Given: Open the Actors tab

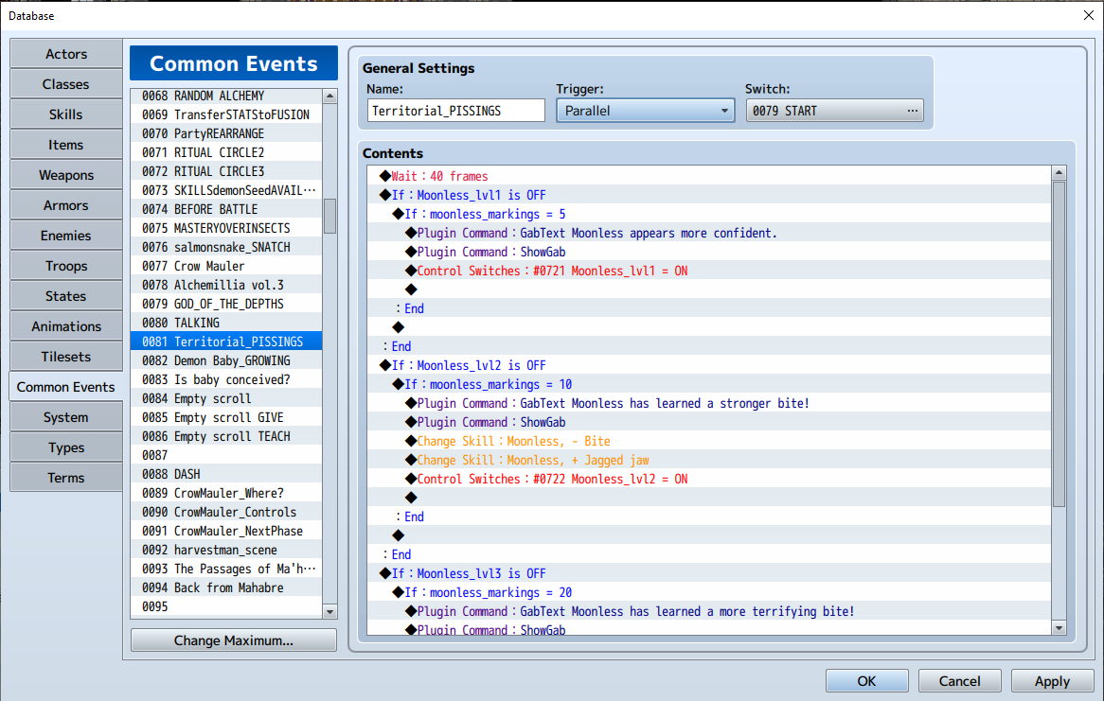Looking at the screenshot, I should [x=66, y=54].
